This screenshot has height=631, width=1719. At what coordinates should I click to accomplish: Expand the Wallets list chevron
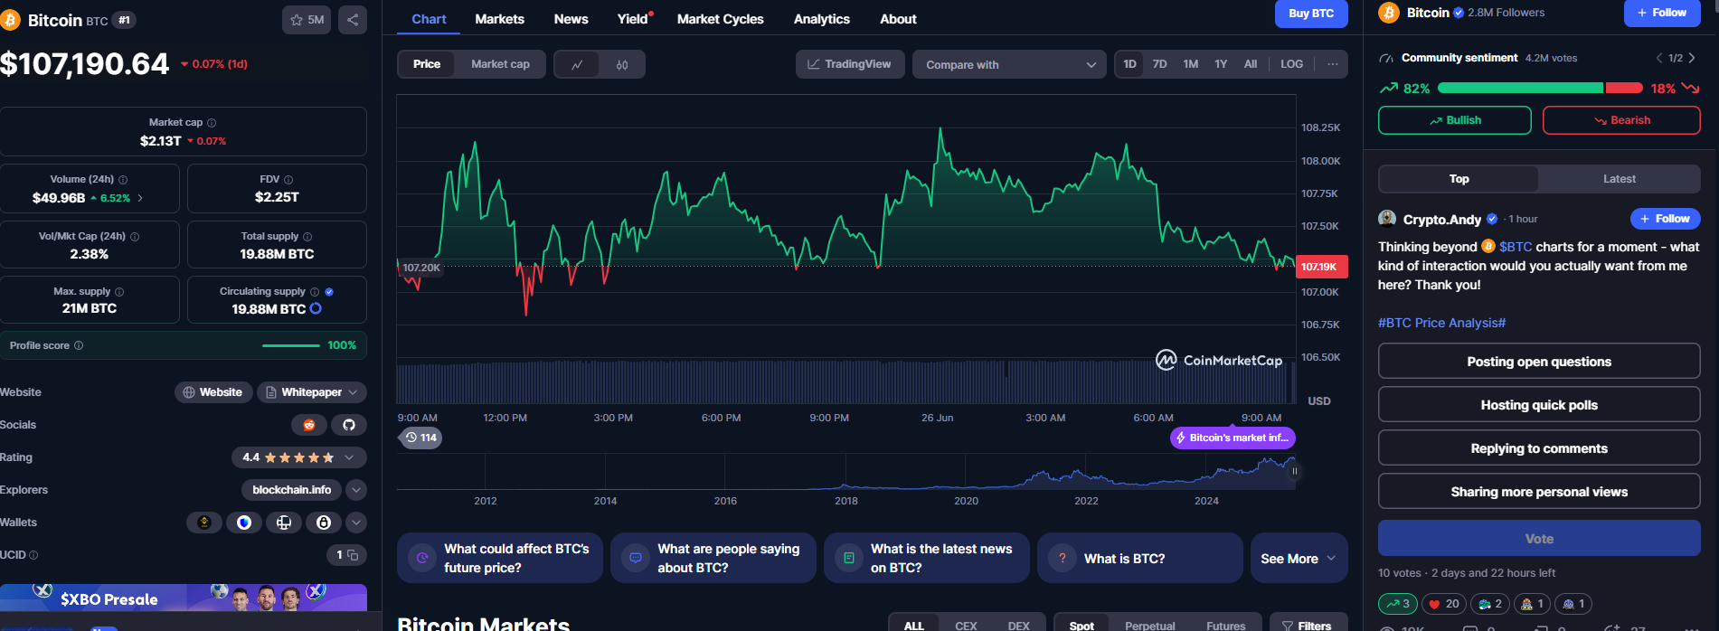point(356,523)
